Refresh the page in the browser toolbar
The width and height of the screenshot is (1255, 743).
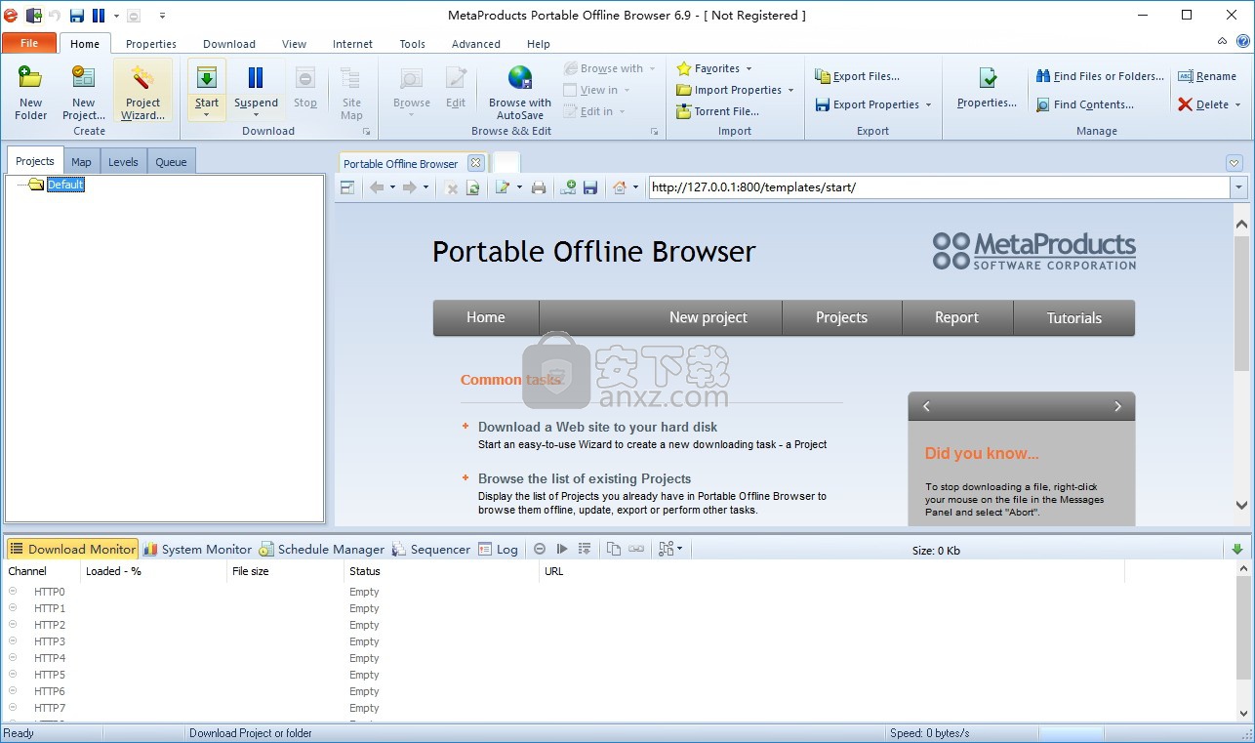pos(473,187)
